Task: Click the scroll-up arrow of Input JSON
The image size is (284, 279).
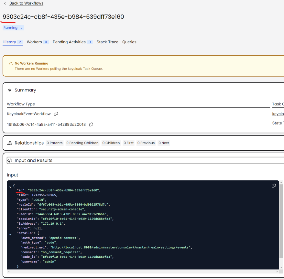Action: tap(281, 182)
